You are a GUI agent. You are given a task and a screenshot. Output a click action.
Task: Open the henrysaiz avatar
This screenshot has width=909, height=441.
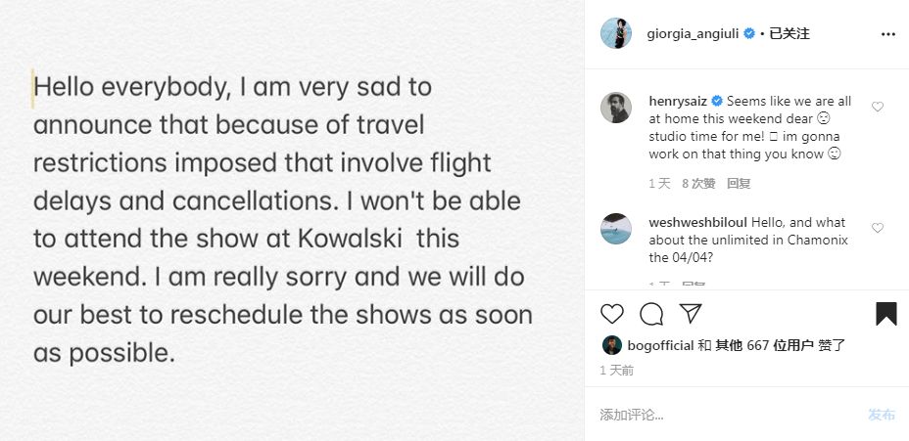pyautogui.click(x=616, y=107)
